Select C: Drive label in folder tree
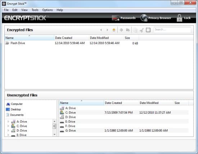The width and height of the screenshot is (198, 154). coord(22,126)
